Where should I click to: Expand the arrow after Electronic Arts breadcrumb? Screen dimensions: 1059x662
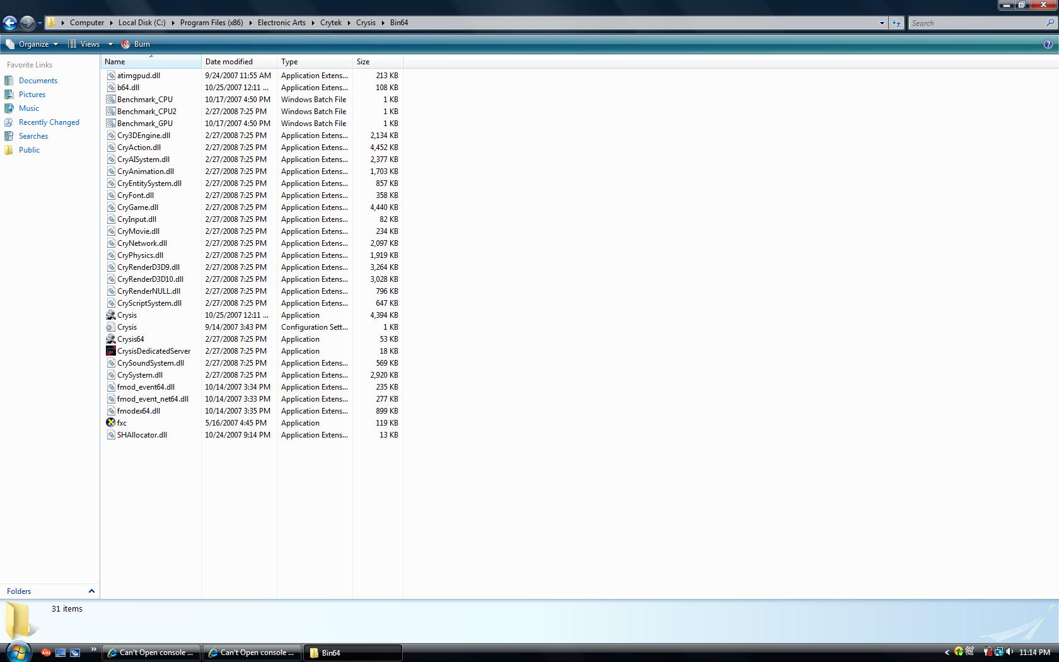[313, 23]
